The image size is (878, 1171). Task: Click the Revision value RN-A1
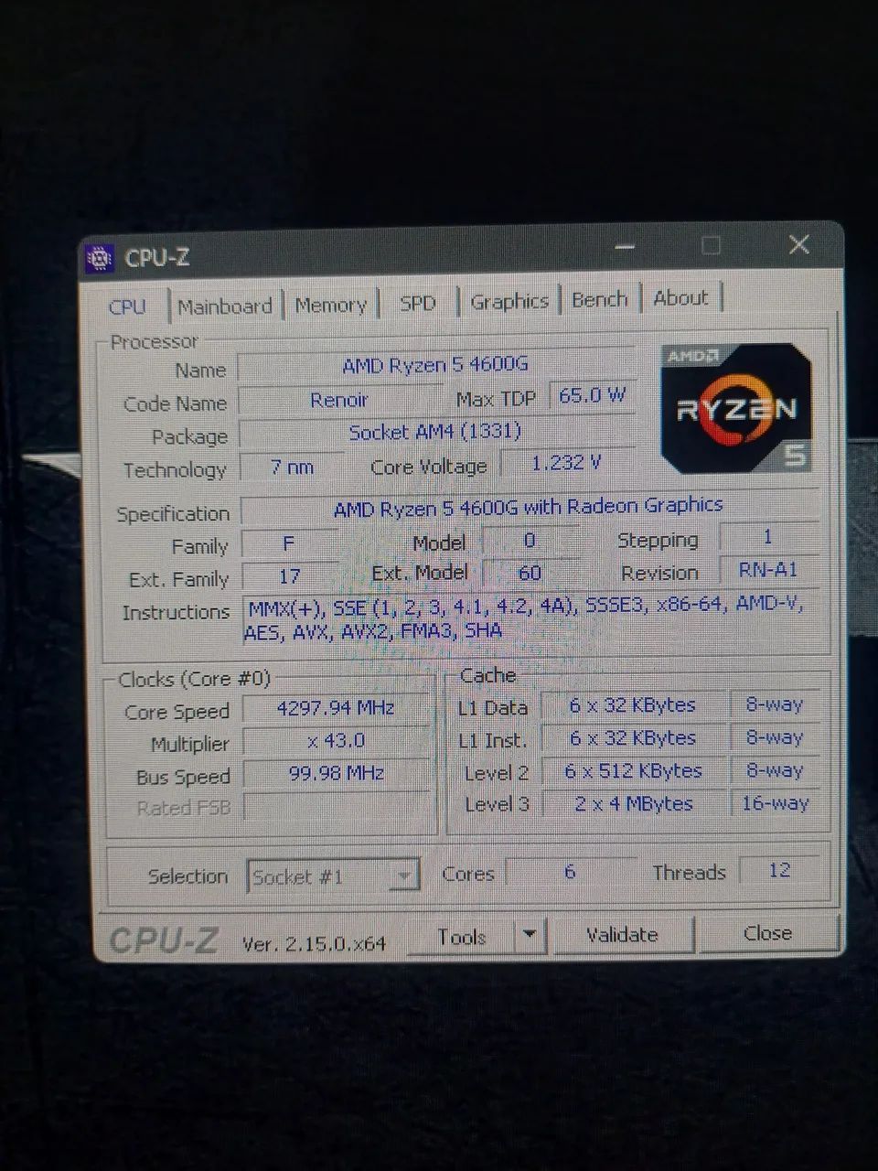768,570
